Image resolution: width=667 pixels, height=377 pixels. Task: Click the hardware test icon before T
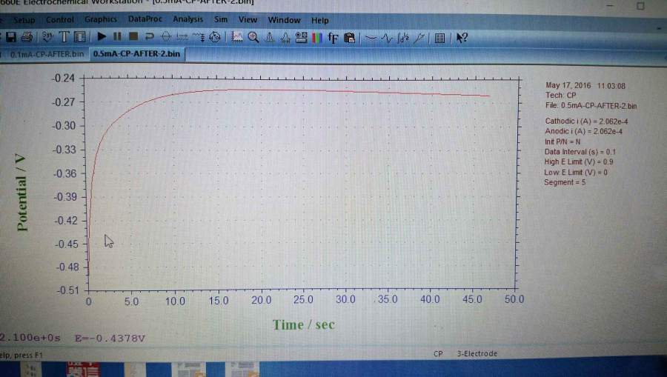tap(47, 37)
